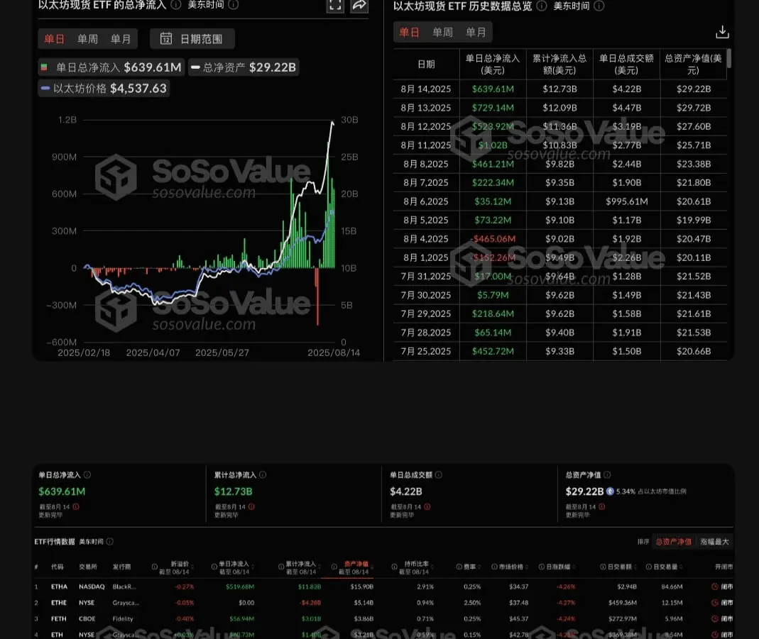This screenshot has width=759, height=639.
Task: Click BlackR... issuer in ETHA row
Action: click(x=124, y=587)
